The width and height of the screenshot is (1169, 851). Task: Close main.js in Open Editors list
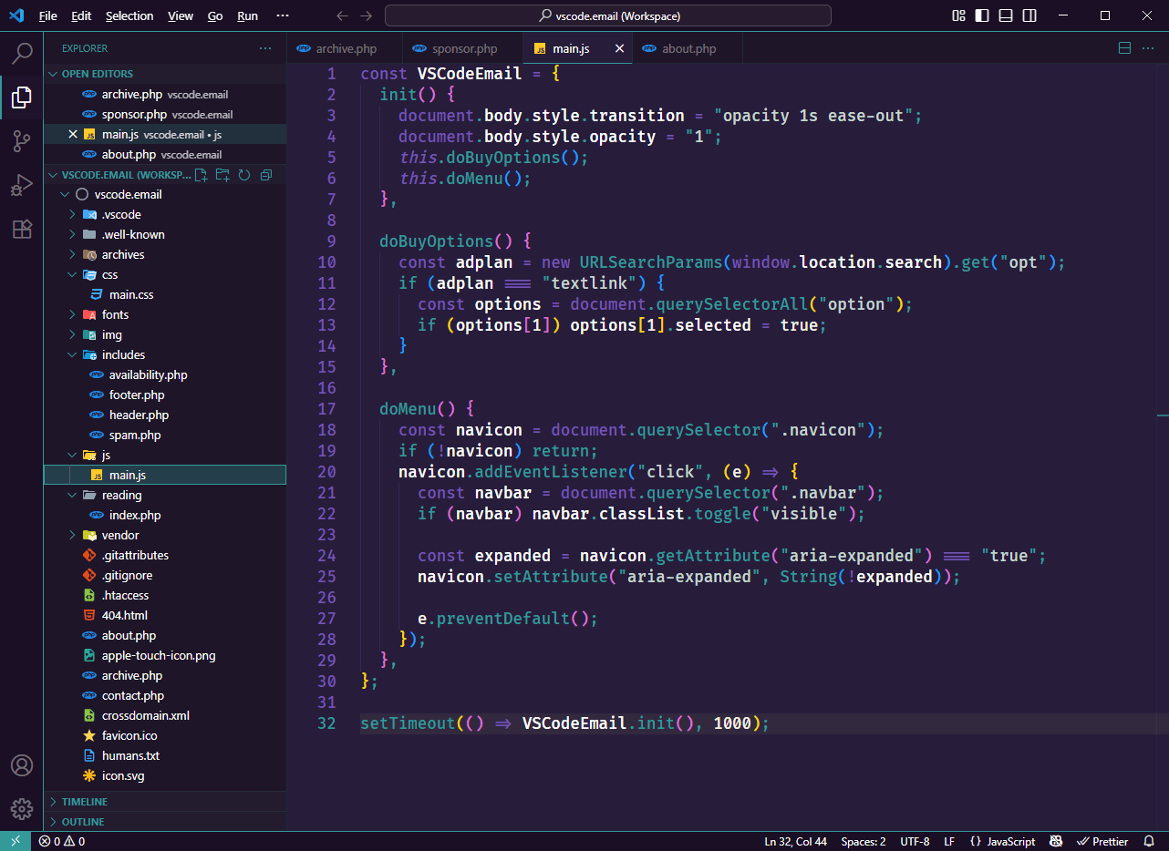pos(73,134)
